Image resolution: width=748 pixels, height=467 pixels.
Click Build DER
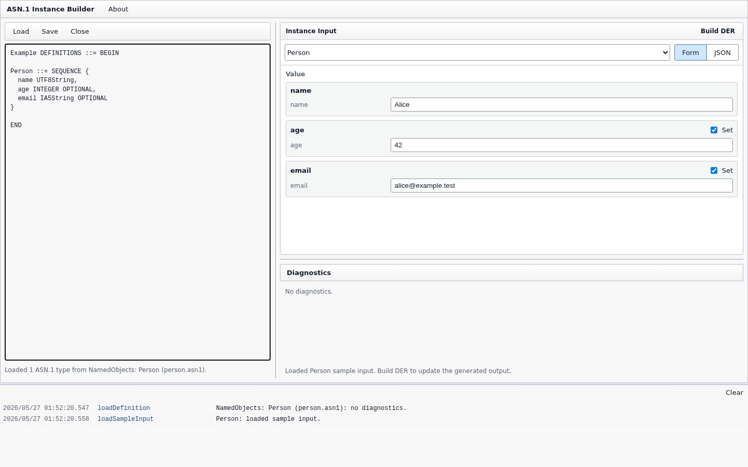coord(717,31)
